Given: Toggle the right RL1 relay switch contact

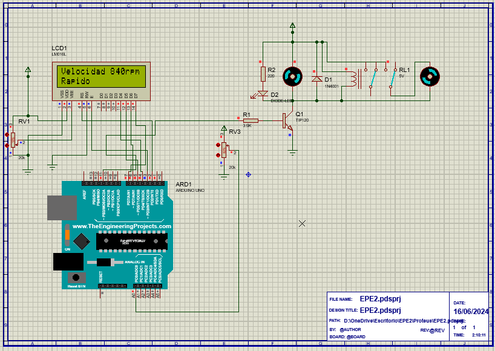Looking at the screenshot, I should point(393,77).
